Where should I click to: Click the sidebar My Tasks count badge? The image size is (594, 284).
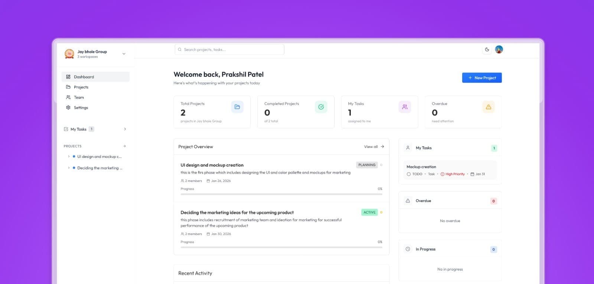click(92, 129)
